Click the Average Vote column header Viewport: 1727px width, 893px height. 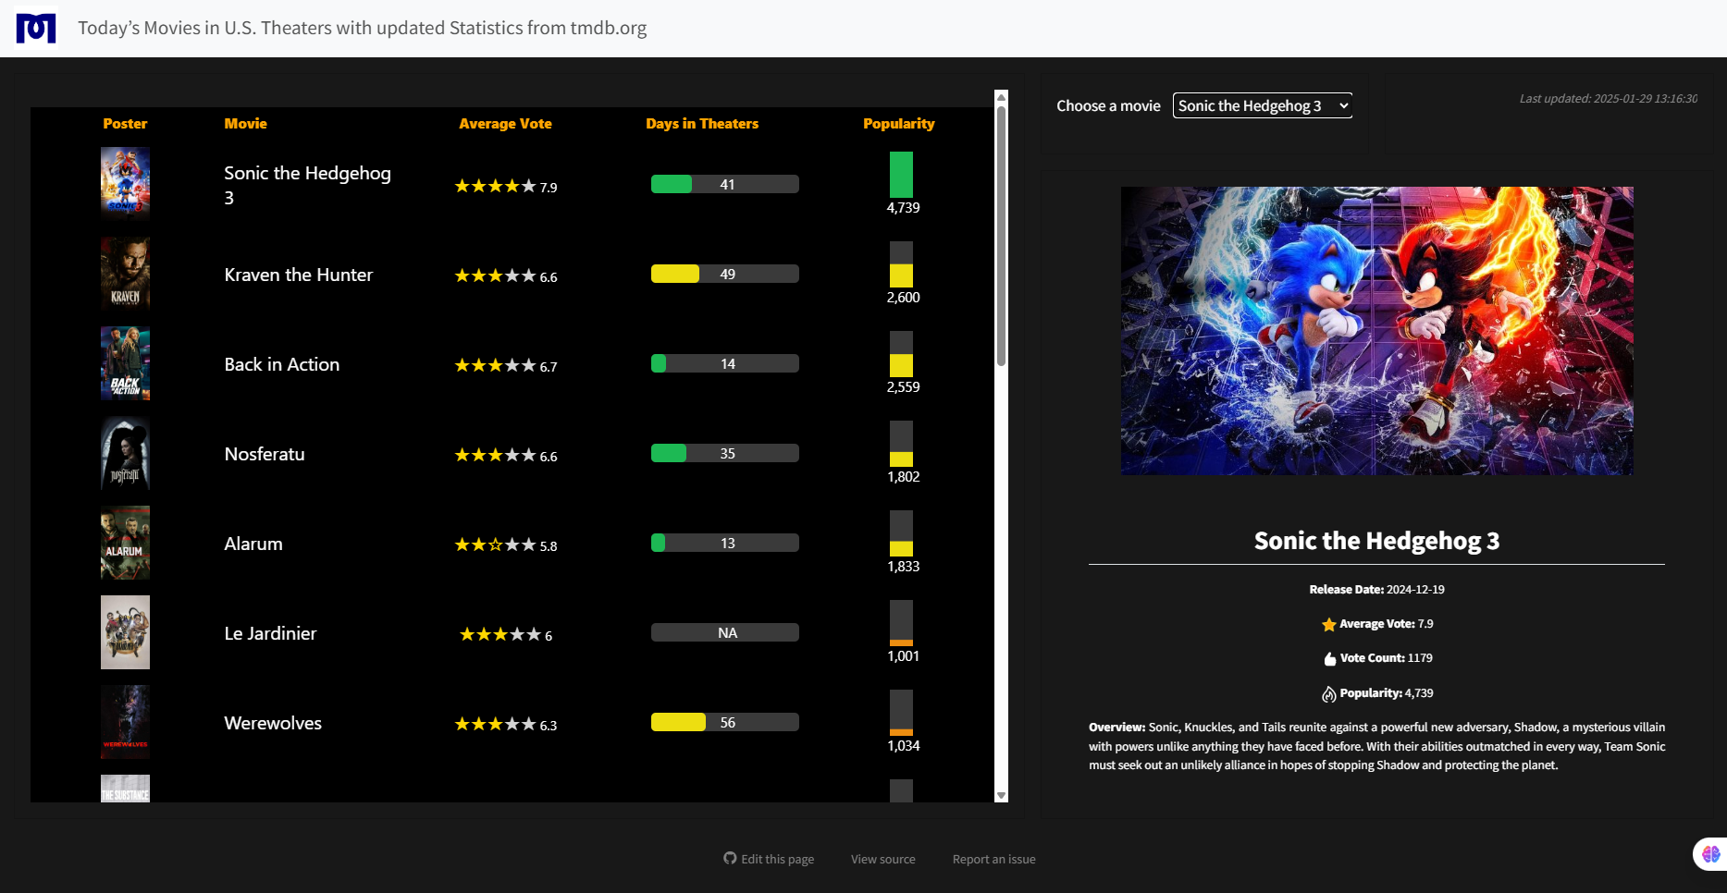(x=505, y=124)
